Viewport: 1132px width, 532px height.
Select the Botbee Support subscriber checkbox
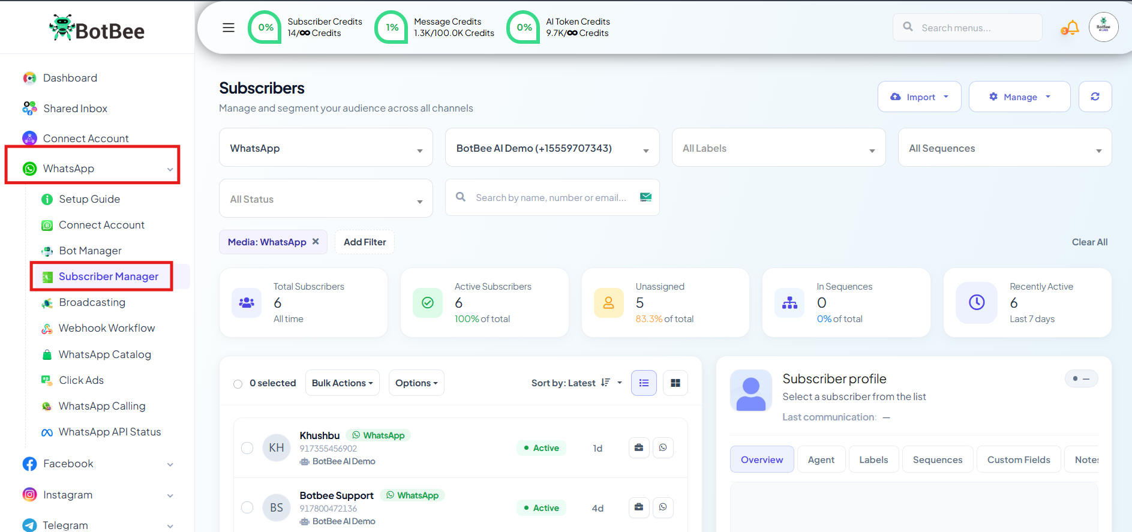pyautogui.click(x=247, y=507)
